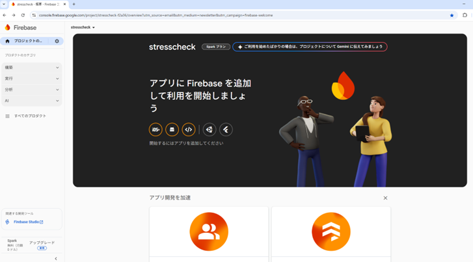Viewport: 473px width, 262px height.
Task: Click the stresscheck project title
Action: tap(172, 47)
